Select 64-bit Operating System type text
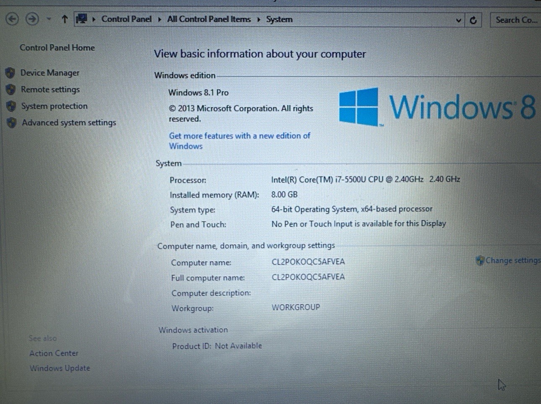The height and width of the screenshot is (404, 541). (351, 209)
